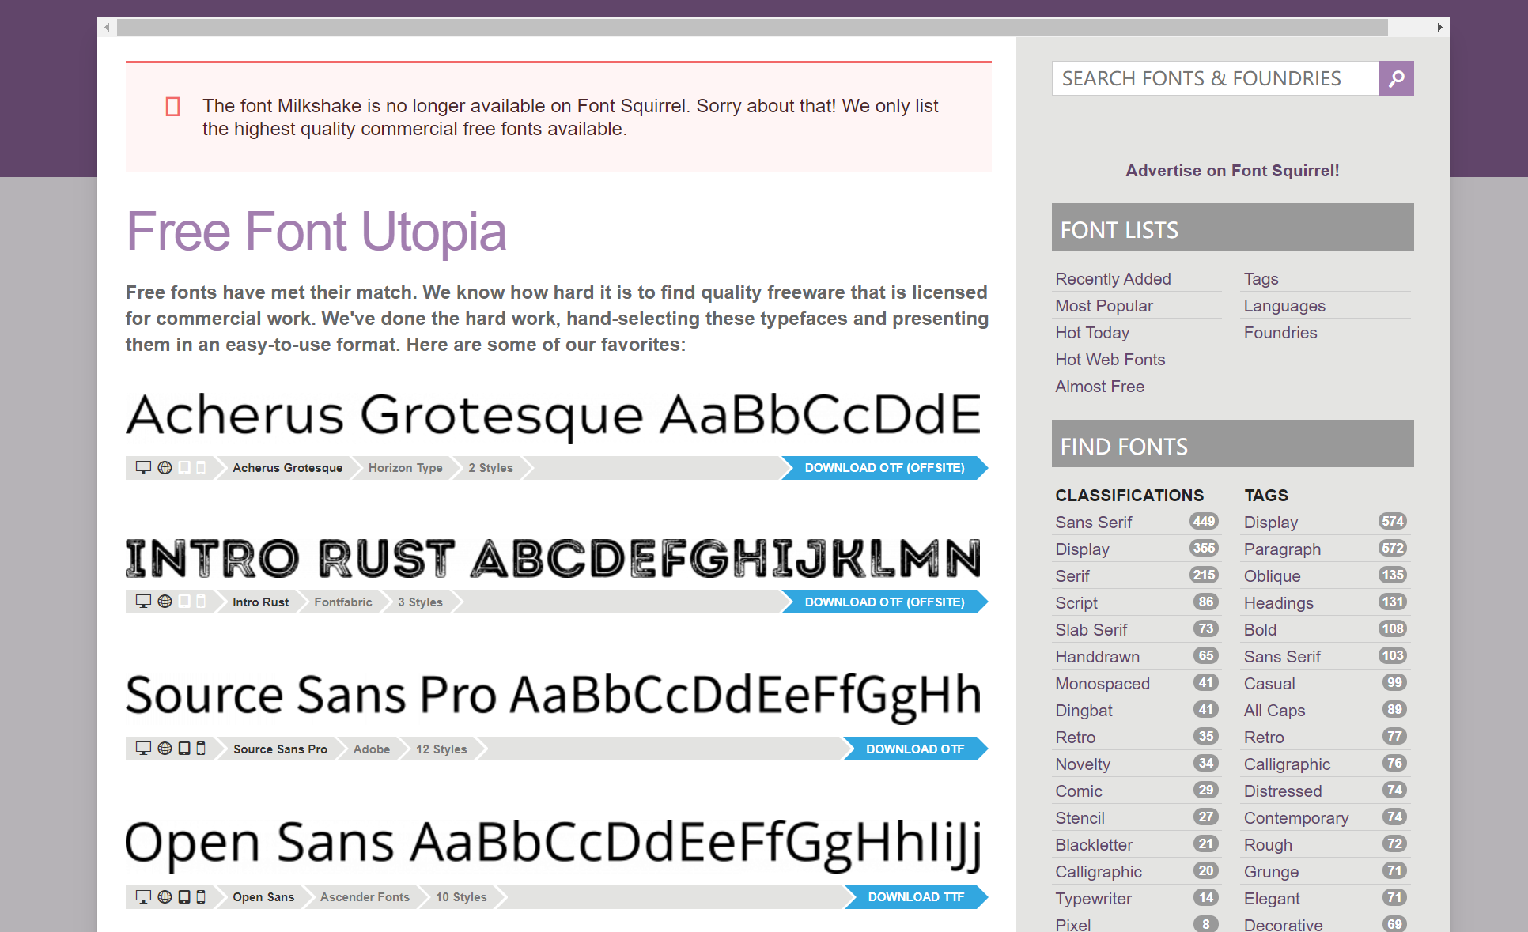
Task: Click the ebook tablet icon in Open Sans row
Action: [x=184, y=896]
